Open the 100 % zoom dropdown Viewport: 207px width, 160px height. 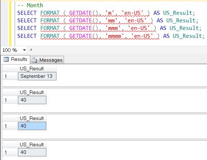coord(24,50)
